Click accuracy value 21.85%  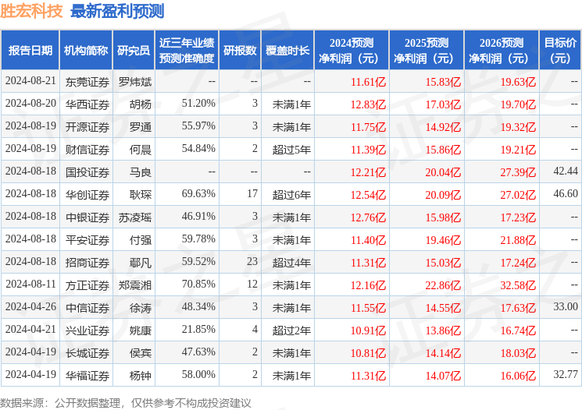point(198,329)
